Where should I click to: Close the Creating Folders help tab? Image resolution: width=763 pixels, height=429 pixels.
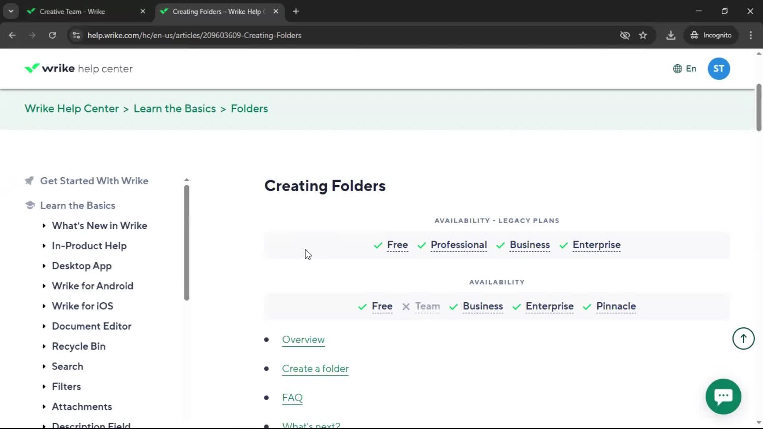[276, 12]
